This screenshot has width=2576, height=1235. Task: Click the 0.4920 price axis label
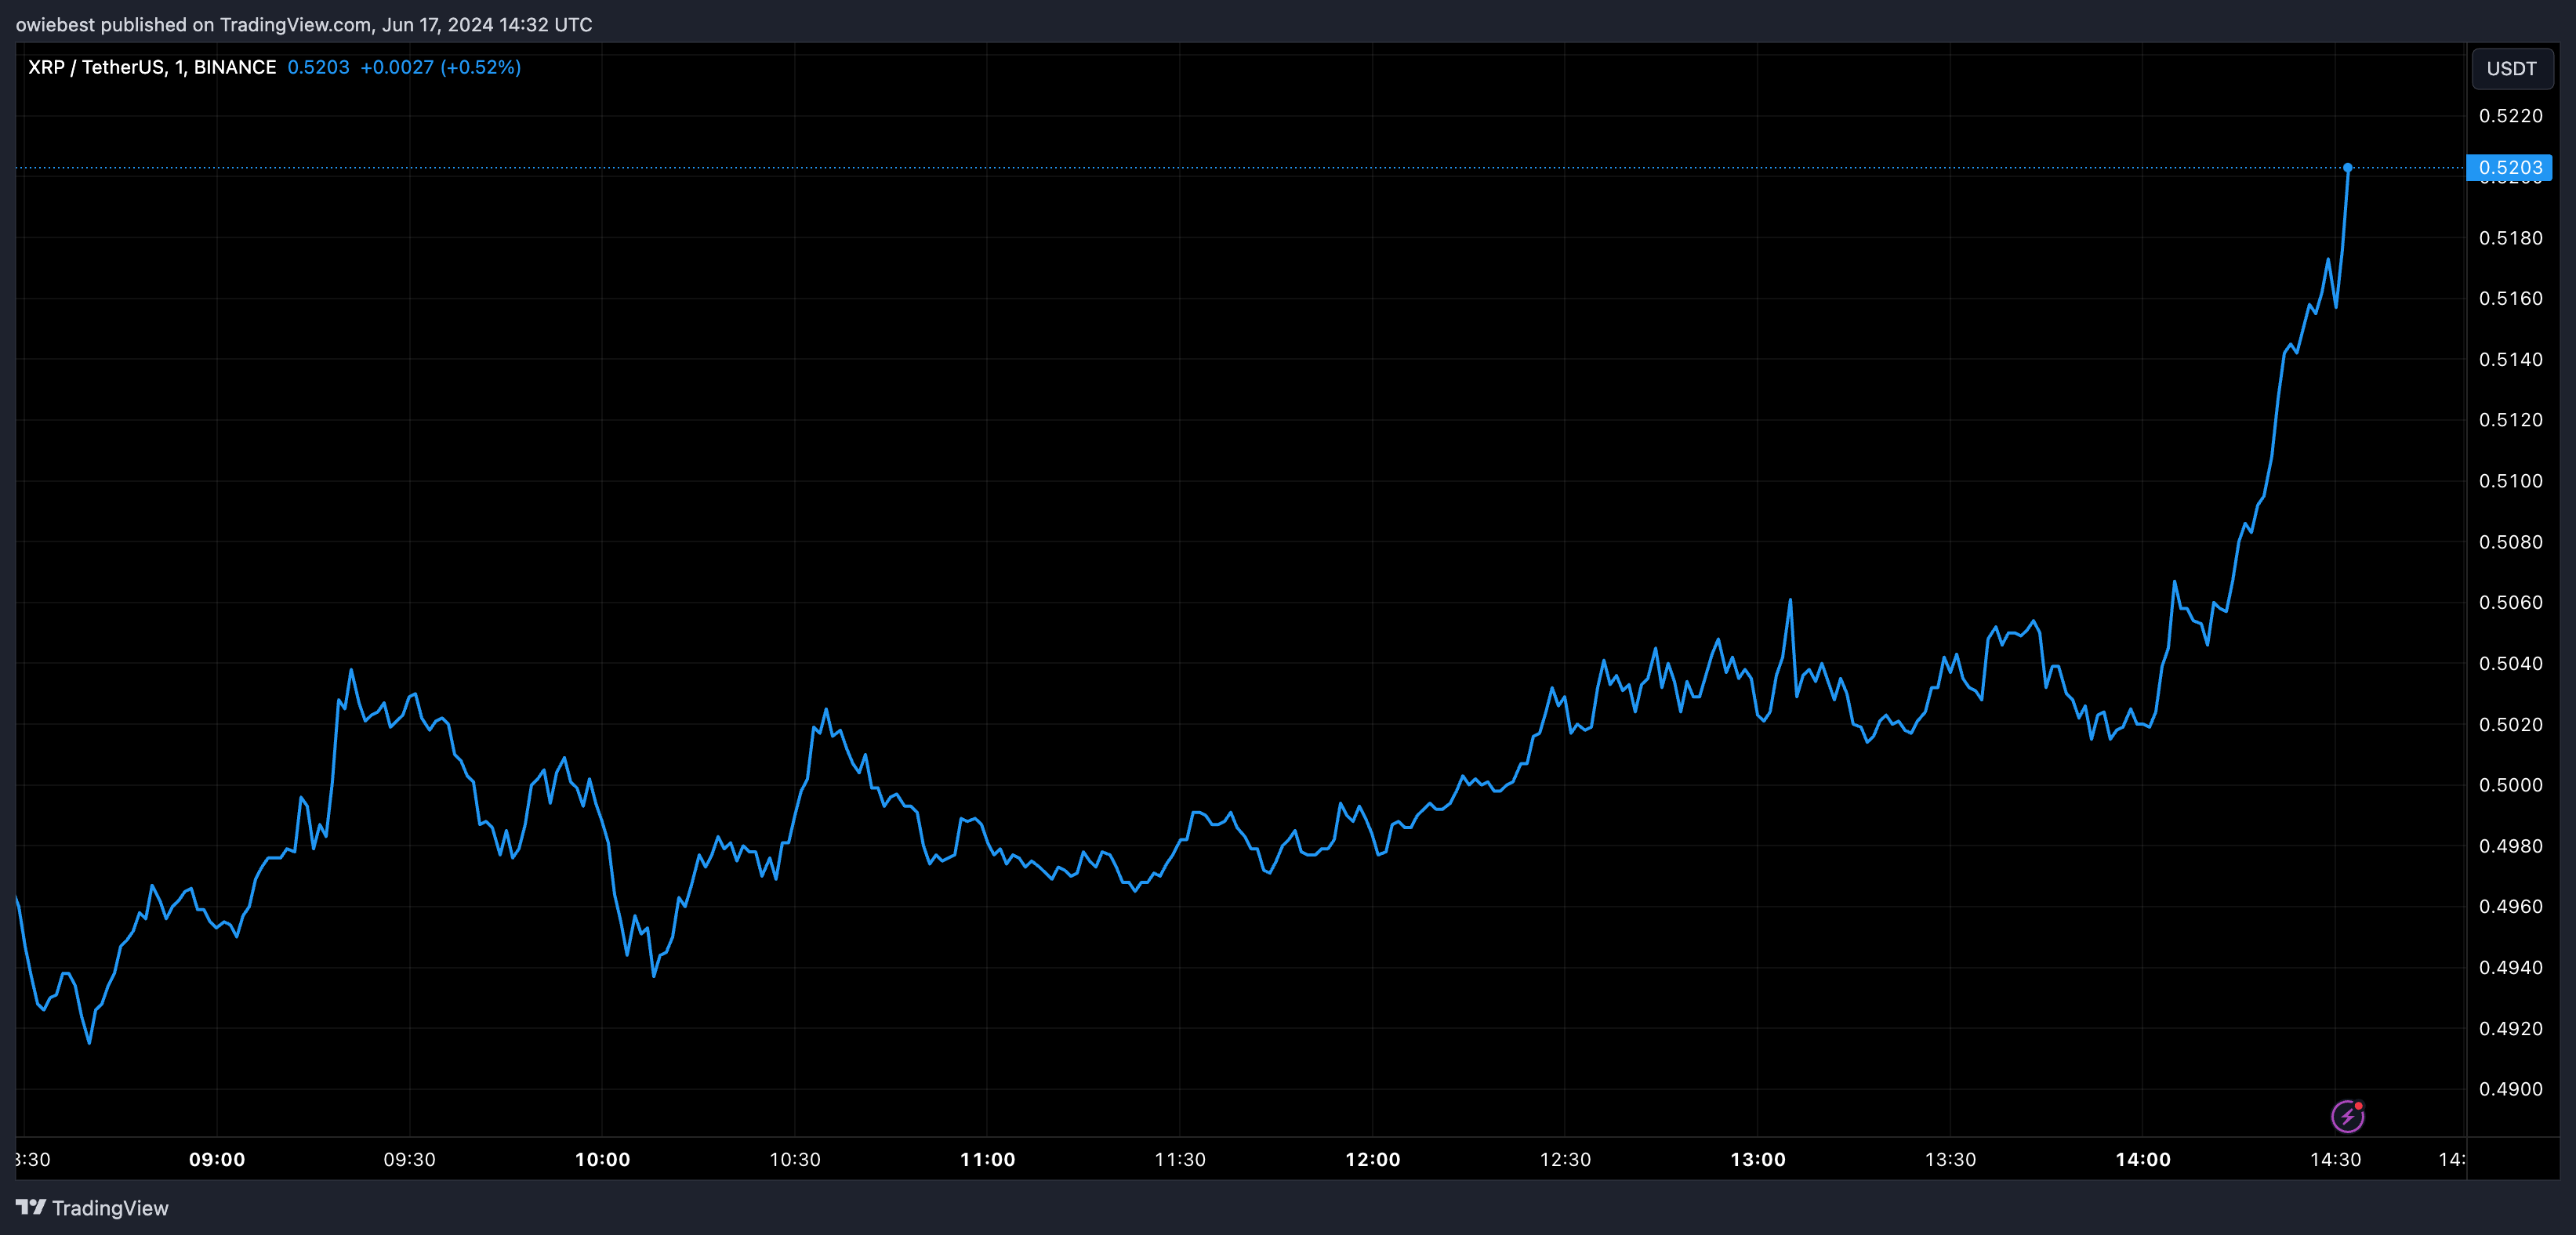(2510, 1028)
